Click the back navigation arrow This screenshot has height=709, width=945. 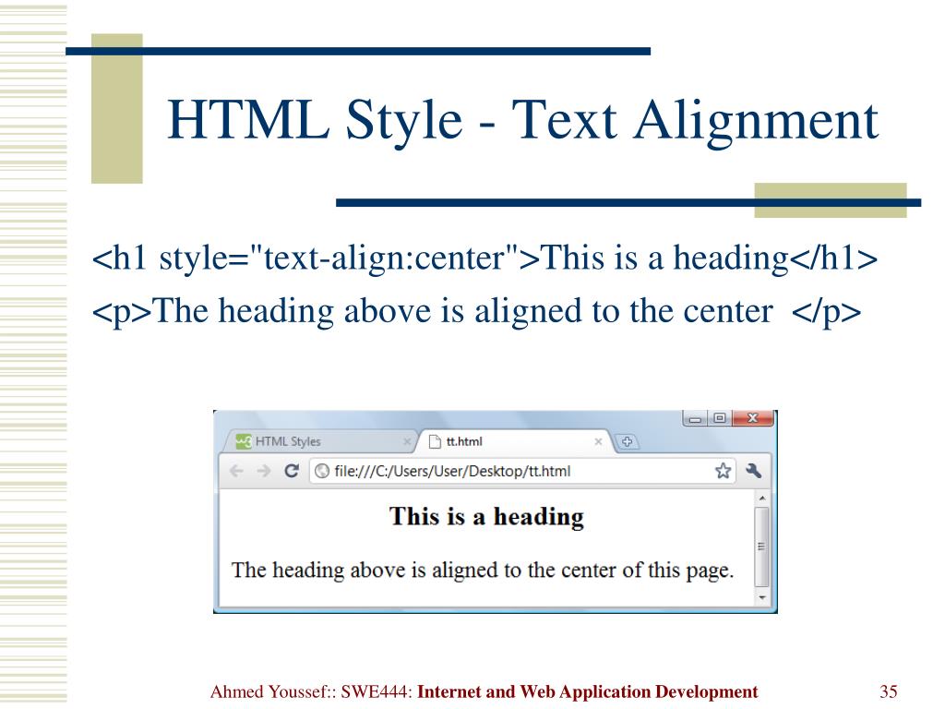[x=236, y=470]
